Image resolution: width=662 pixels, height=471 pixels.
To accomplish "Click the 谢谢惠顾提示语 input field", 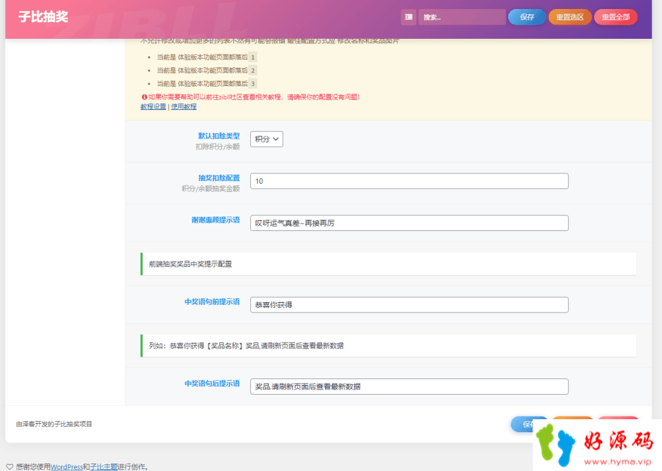I will coord(409,223).
